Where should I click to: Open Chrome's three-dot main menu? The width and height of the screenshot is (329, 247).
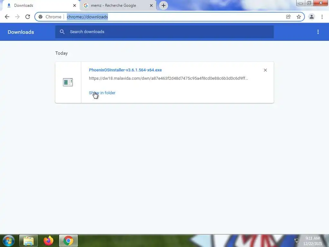pos(322,17)
